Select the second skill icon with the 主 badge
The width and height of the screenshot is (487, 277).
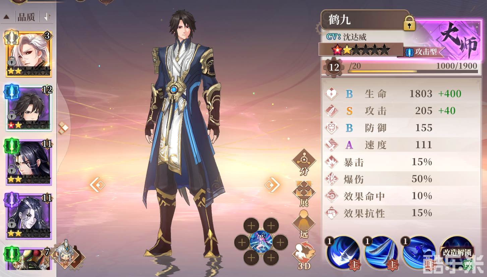381,253
